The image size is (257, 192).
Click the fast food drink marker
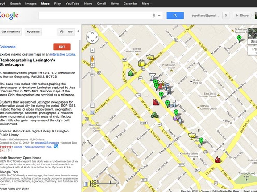coord(173,104)
